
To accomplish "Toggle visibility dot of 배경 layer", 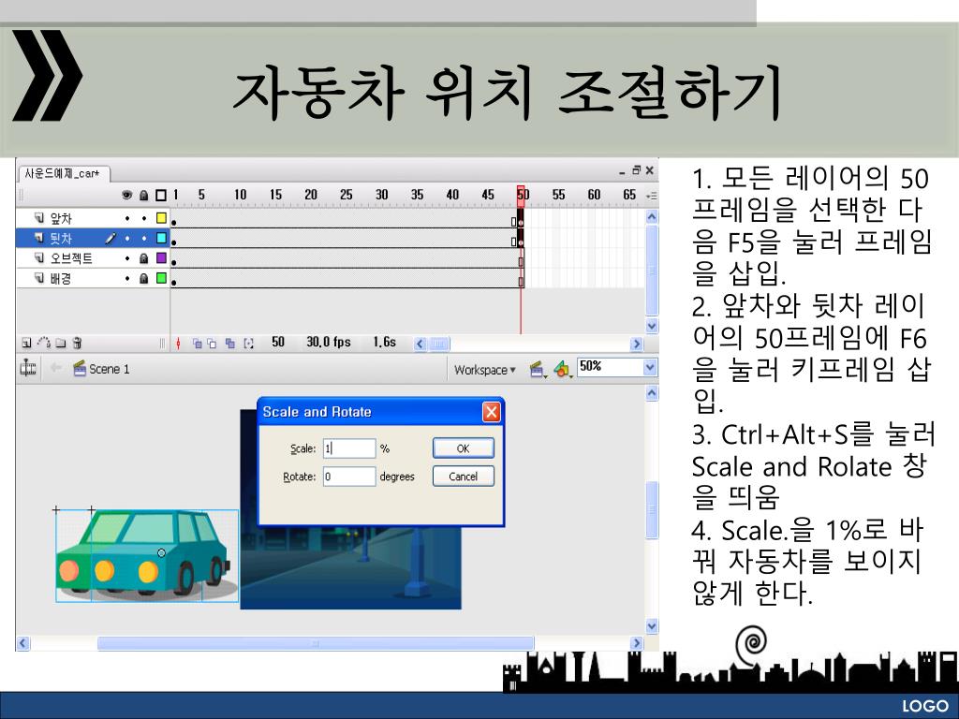I will [x=127, y=279].
